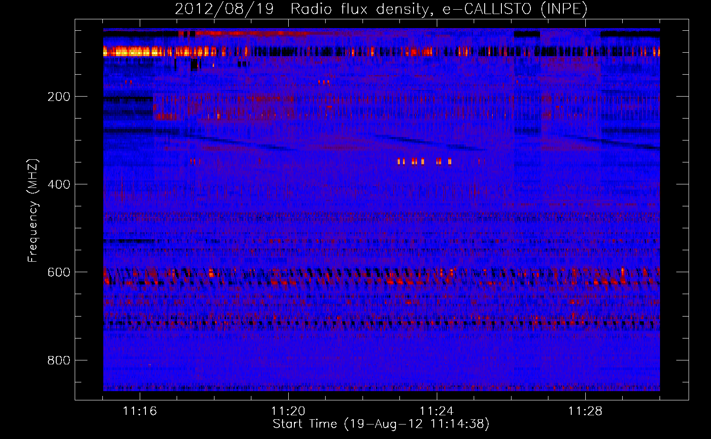711x439 pixels.
Task: Click the 400 frequency tick label
Action: click(x=59, y=184)
